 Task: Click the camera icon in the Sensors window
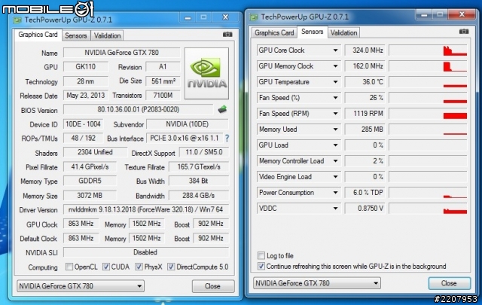[x=464, y=32]
